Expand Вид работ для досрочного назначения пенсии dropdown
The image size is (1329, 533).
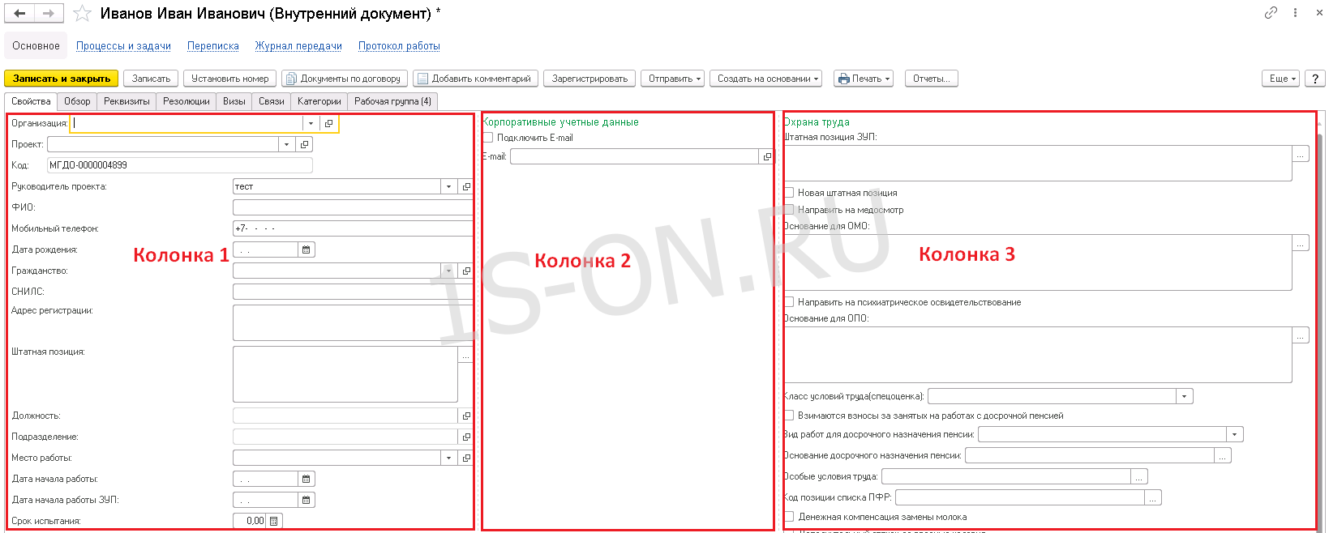tap(1235, 434)
